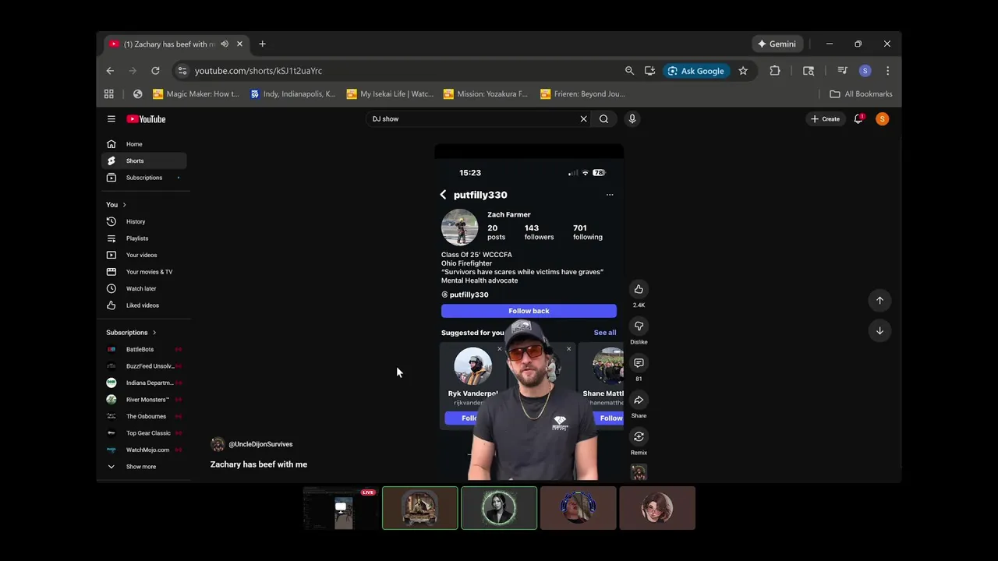Select Shorts in sidebar
Image resolution: width=998 pixels, height=561 pixels.
tap(144, 161)
